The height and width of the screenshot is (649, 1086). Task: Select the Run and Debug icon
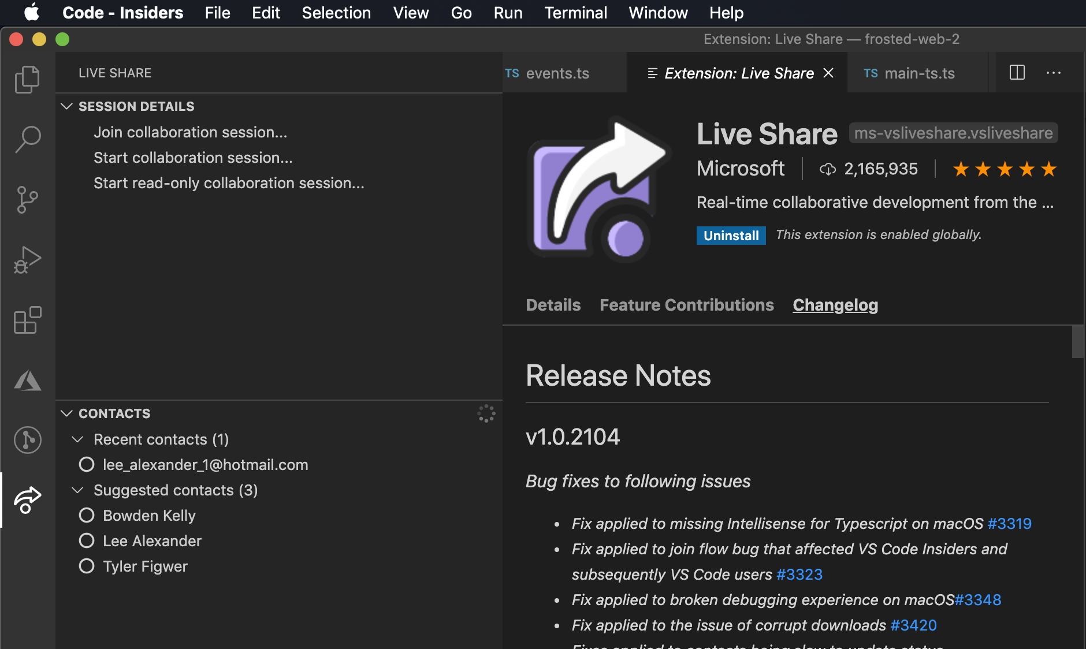[x=27, y=260]
